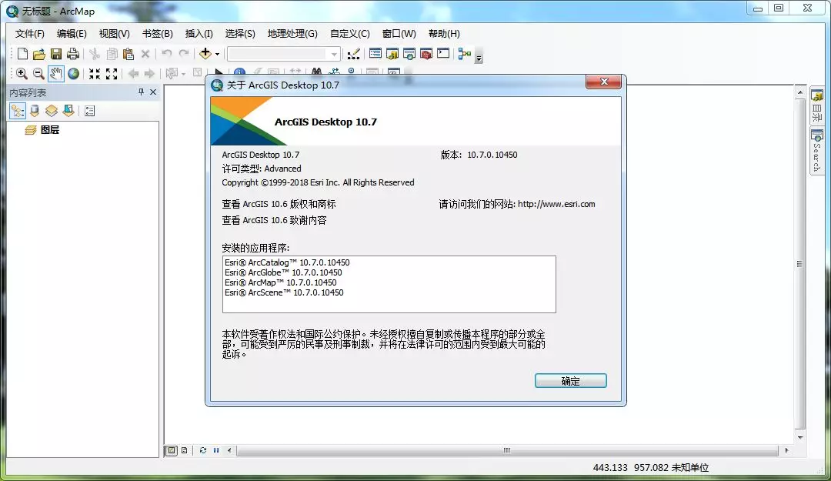Open 查看 ArcGIS 10.6 版权和商标 link
The height and width of the screenshot is (481, 831).
(x=279, y=204)
